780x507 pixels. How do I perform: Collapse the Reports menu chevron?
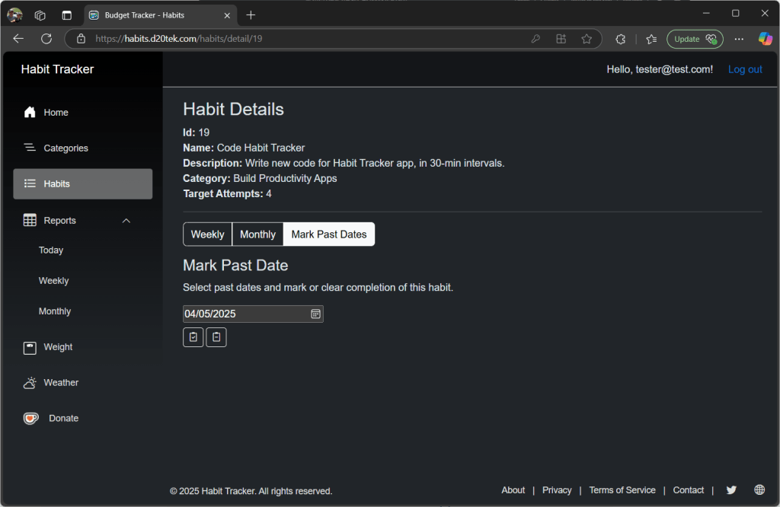[126, 221]
